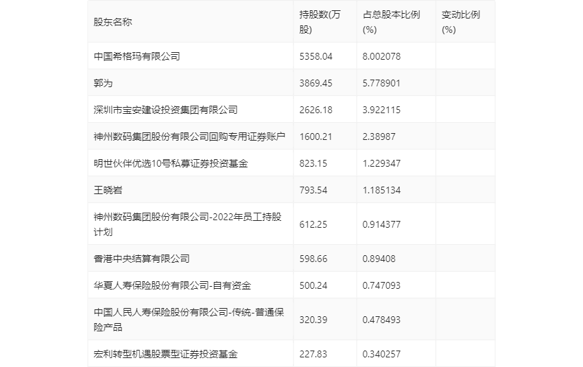The height and width of the screenshot is (367, 583).
Task: Select shareholding value 227.83
Action: pos(313,353)
